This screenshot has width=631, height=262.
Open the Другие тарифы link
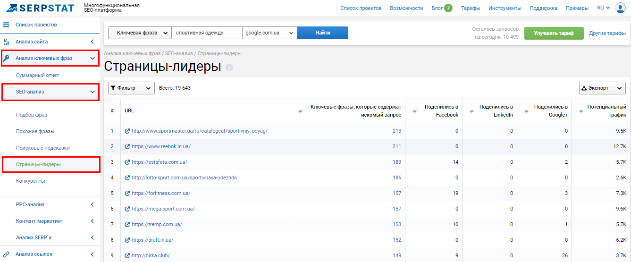pos(607,33)
